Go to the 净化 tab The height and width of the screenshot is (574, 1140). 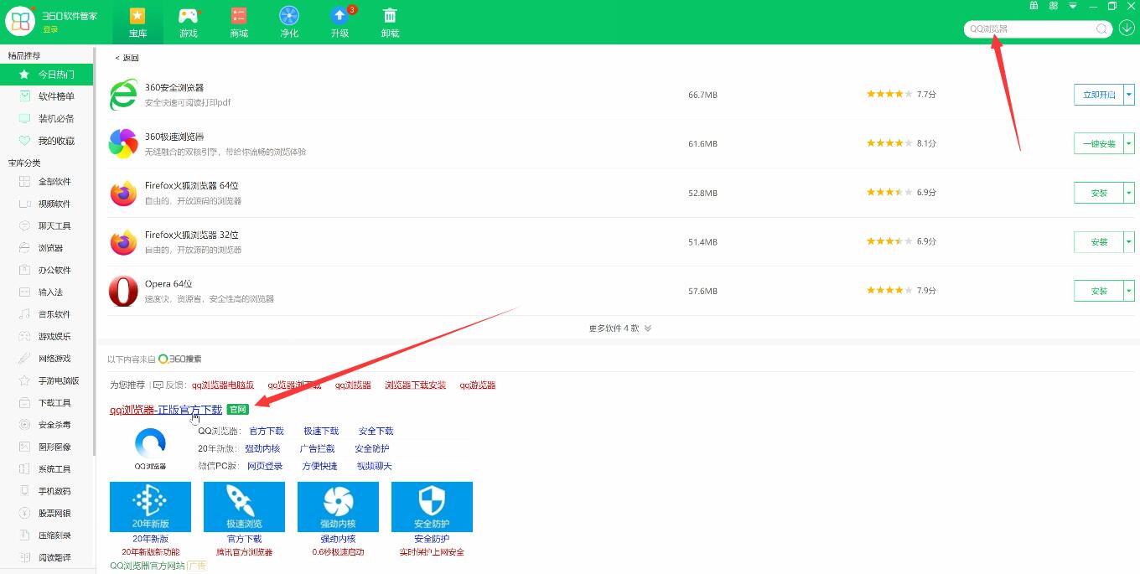coord(289,22)
